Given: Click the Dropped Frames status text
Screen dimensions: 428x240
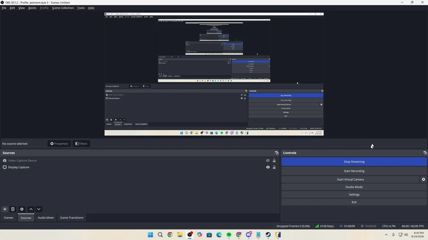Looking at the screenshot, I should [293, 226].
